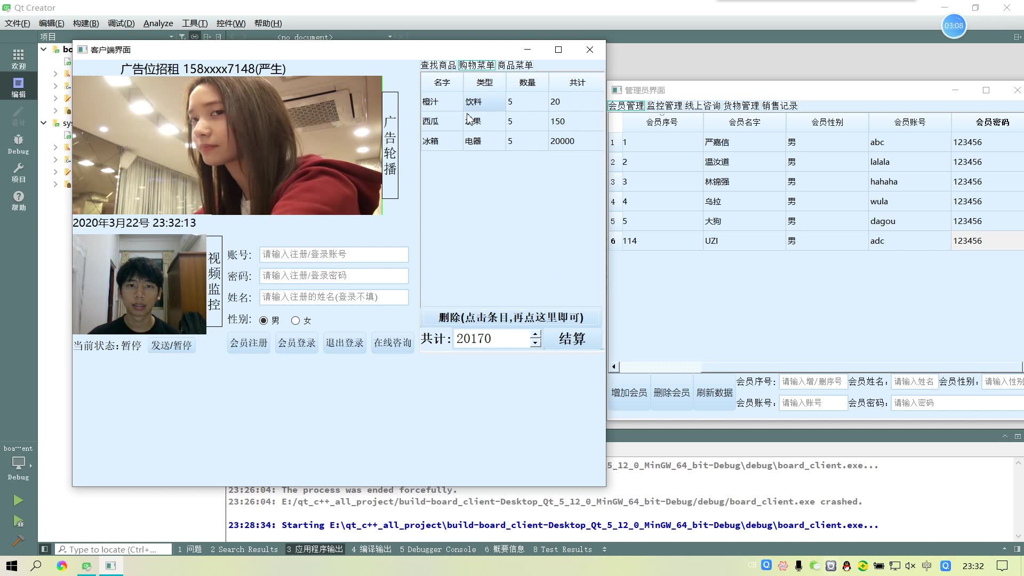Click 刷新数据 button in admin window

pos(714,393)
